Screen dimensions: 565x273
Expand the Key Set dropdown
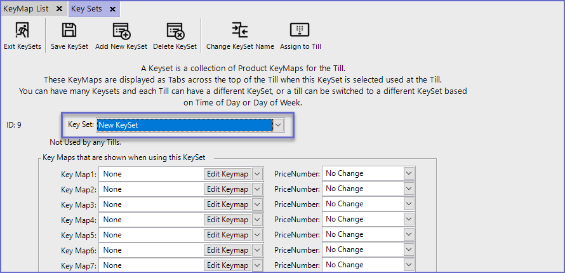tap(278, 125)
